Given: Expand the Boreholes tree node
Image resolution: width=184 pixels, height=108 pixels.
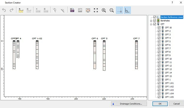Looking at the screenshot, I should click(151, 21).
